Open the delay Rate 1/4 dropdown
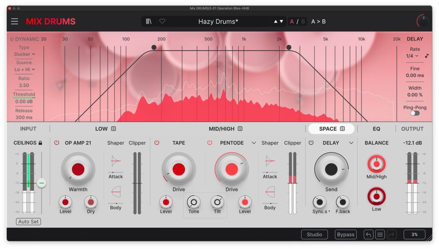439x249 pixels. pos(412,56)
